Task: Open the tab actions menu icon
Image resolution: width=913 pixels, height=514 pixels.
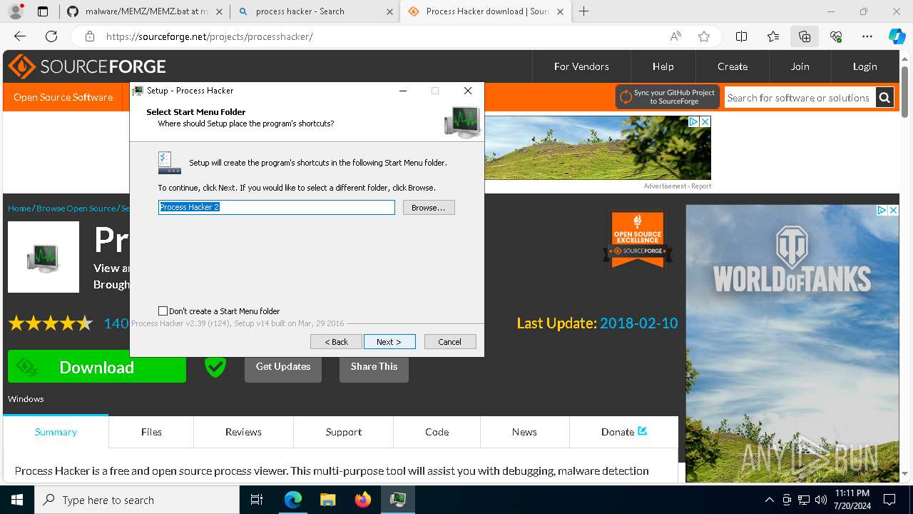Action: pyautogui.click(x=43, y=11)
